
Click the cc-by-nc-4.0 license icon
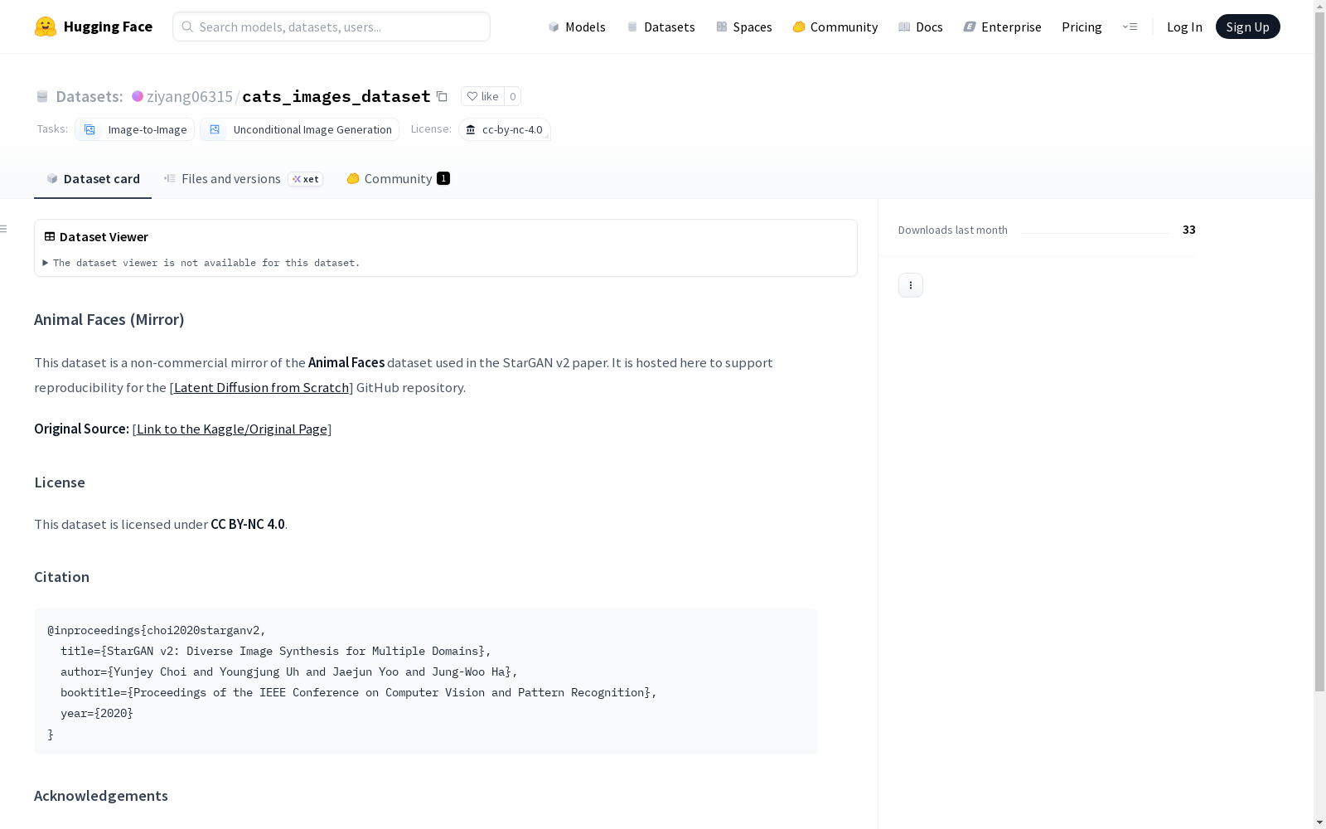point(471,130)
